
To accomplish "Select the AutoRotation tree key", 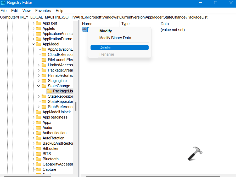I will 53,138.
